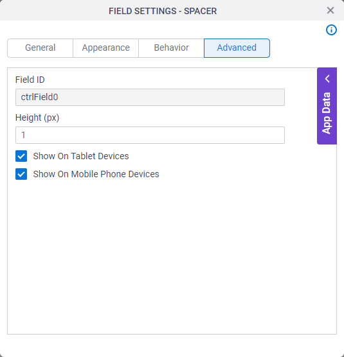Click the Advanced tab
Screen dimensions: 344x357
coord(237,48)
